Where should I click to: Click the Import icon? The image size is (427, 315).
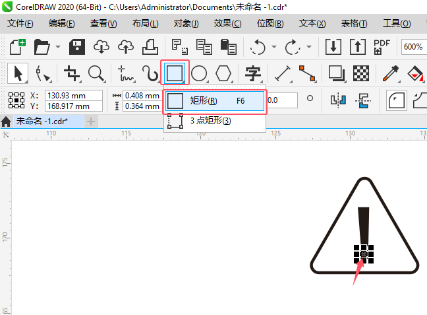point(333,47)
